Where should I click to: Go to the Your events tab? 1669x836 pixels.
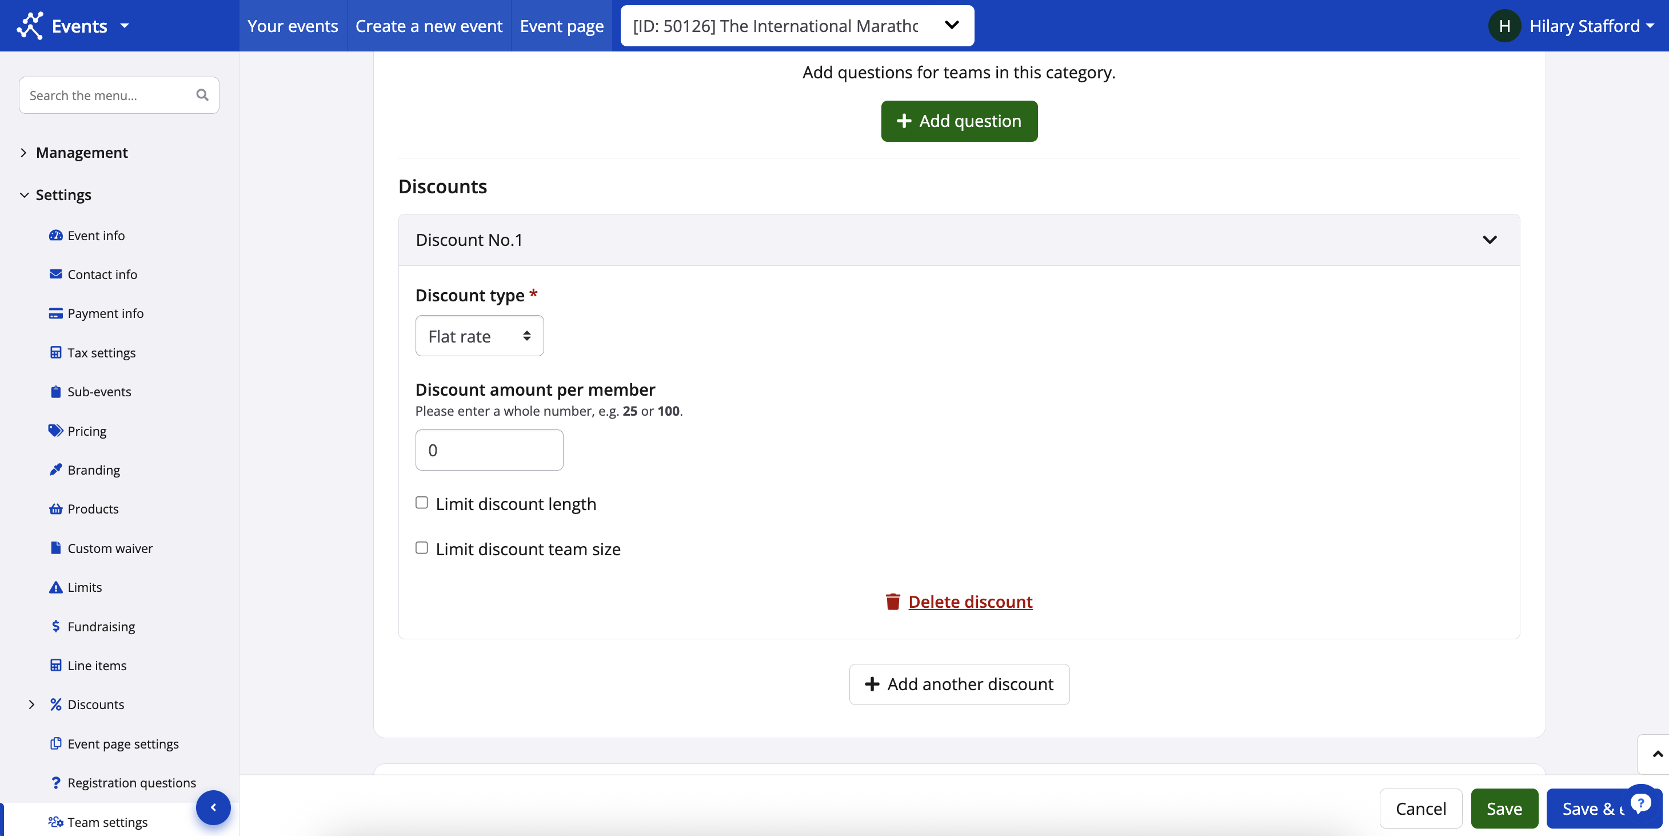[x=292, y=26]
